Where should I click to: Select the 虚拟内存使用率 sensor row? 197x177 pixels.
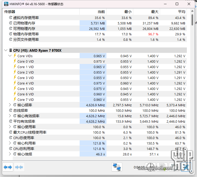click(98, 18)
